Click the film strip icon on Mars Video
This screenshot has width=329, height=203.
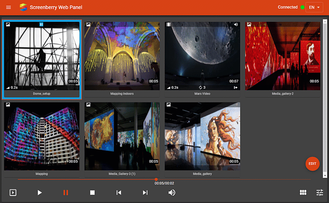[169, 25]
